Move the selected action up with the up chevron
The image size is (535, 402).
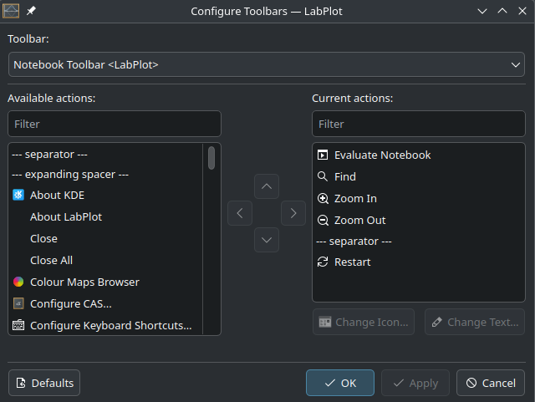pos(267,186)
